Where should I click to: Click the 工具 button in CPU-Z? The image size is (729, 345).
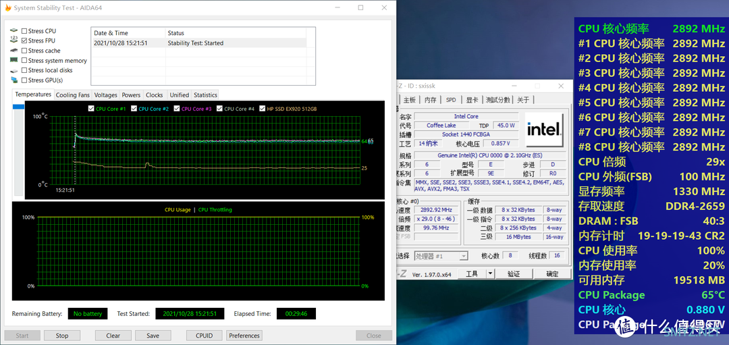[x=472, y=274]
